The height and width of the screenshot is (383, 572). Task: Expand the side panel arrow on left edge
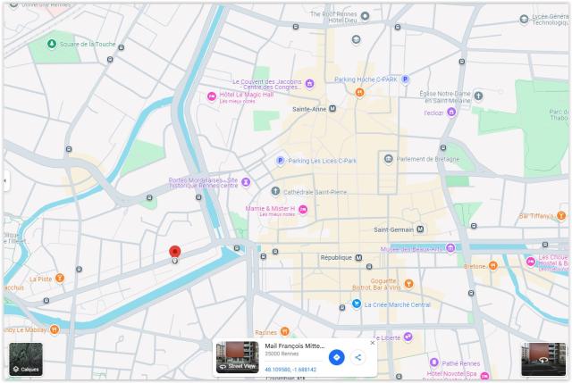5,180
